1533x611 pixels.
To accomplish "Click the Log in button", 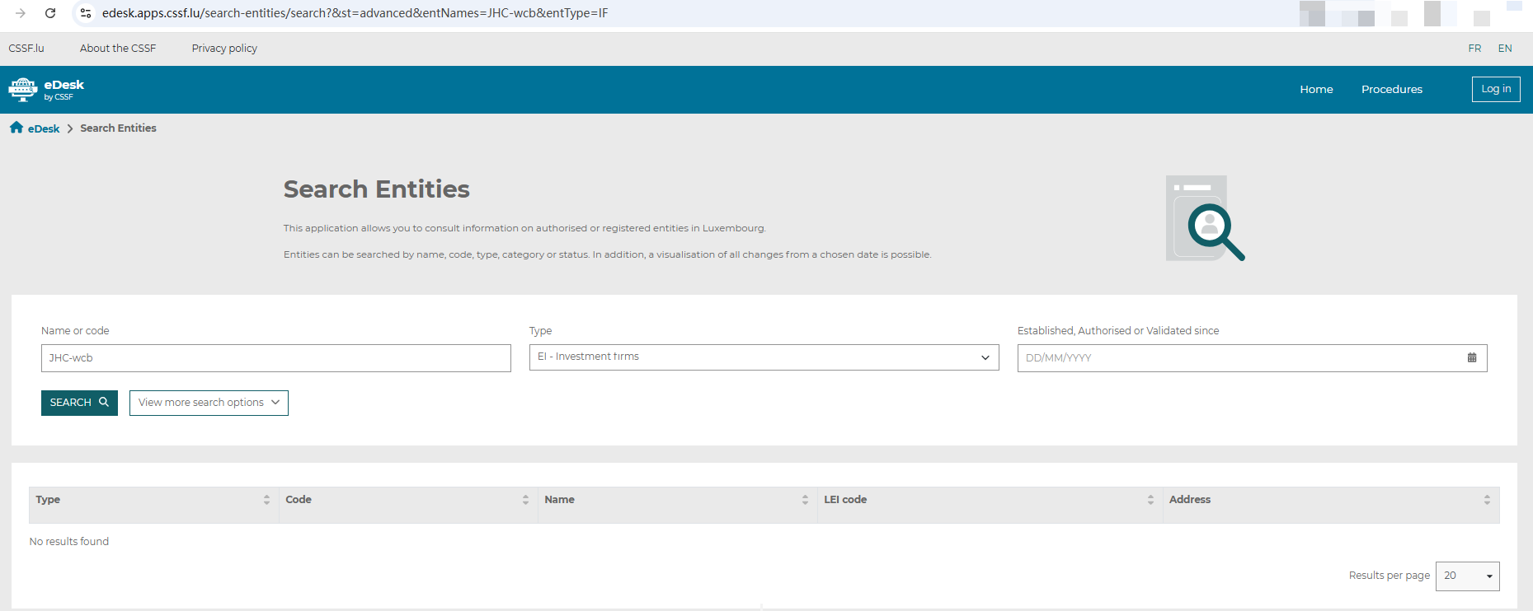I will point(1496,89).
